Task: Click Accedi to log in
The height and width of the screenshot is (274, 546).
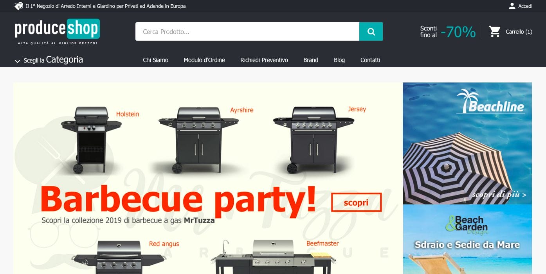Action: click(524, 6)
